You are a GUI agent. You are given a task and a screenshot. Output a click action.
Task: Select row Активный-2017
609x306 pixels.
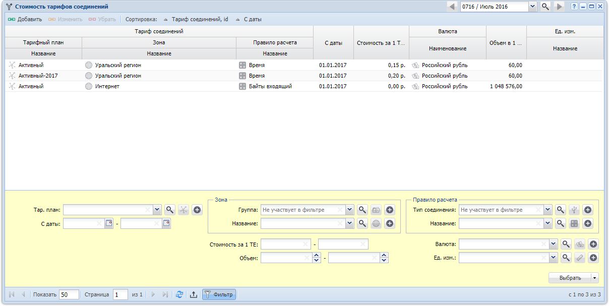[304, 76]
